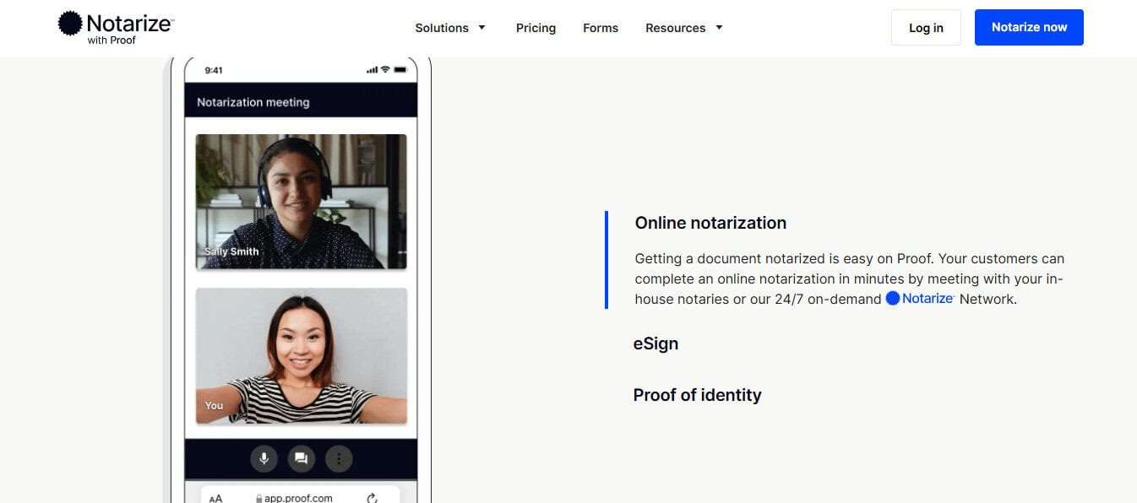Open the Forms page

601,28
